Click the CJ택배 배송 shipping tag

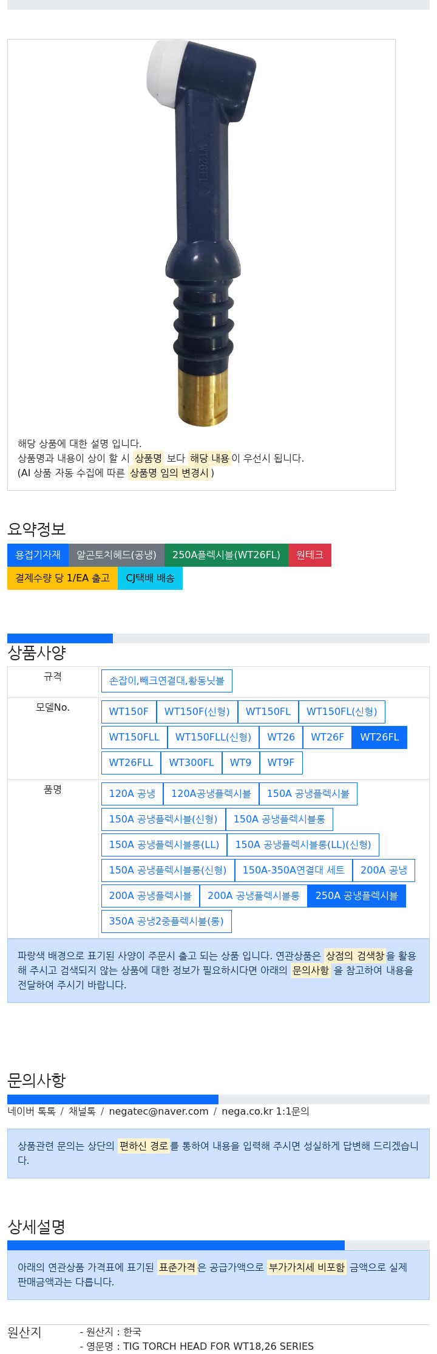click(150, 578)
